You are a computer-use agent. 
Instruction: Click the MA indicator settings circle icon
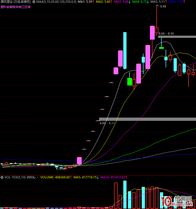pyautogui.click(x=34, y=2)
